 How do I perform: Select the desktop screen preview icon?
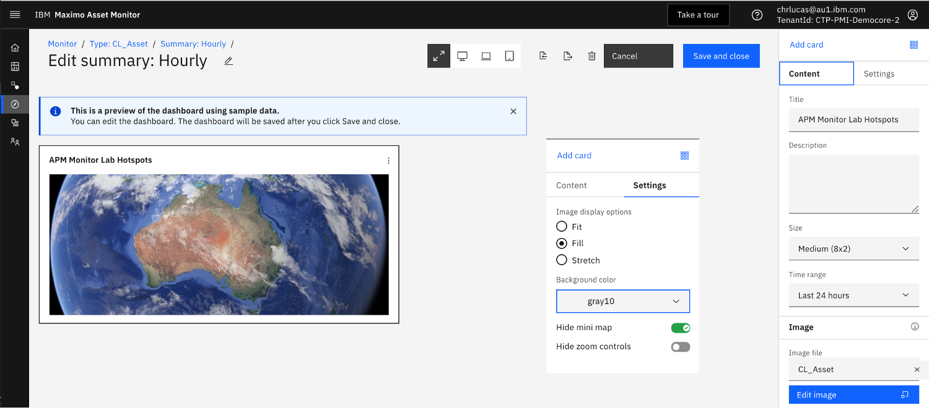(x=462, y=56)
